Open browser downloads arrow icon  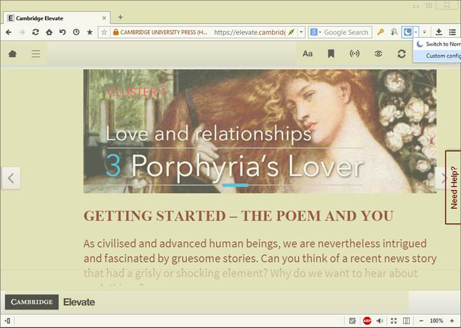pyautogui.click(x=439, y=32)
